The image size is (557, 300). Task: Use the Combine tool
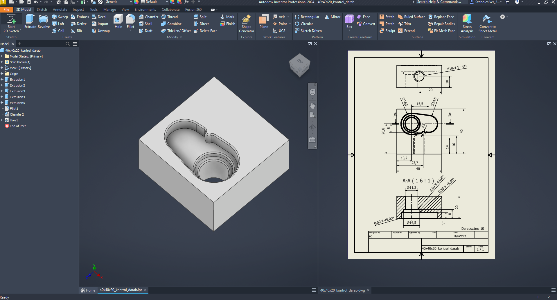point(171,24)
